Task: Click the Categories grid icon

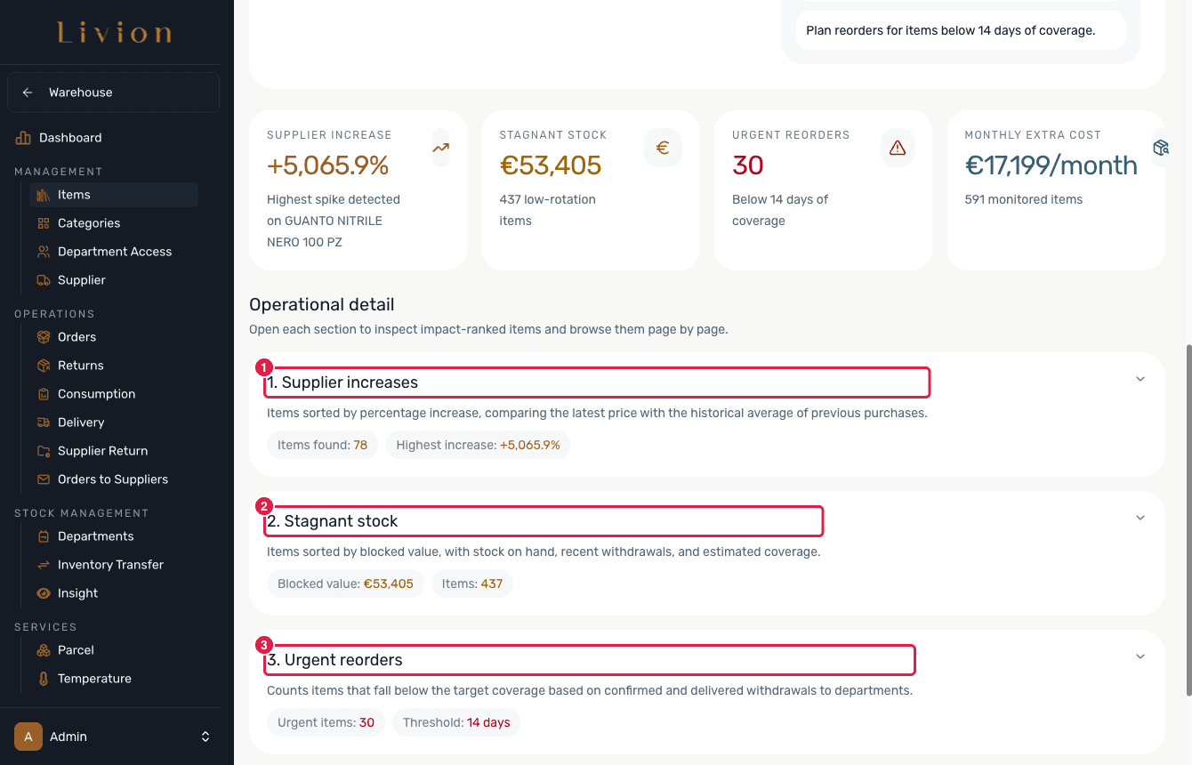Action: [44, 223]
